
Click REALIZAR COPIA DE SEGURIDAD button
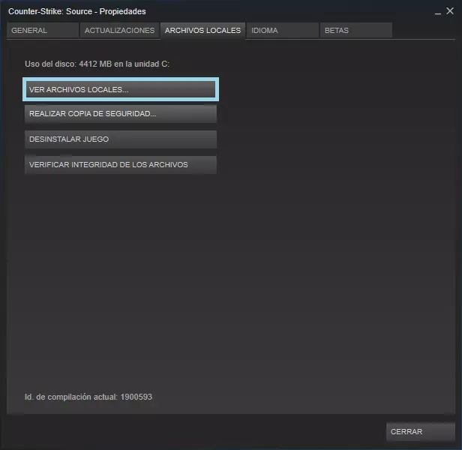click(121, 114)
